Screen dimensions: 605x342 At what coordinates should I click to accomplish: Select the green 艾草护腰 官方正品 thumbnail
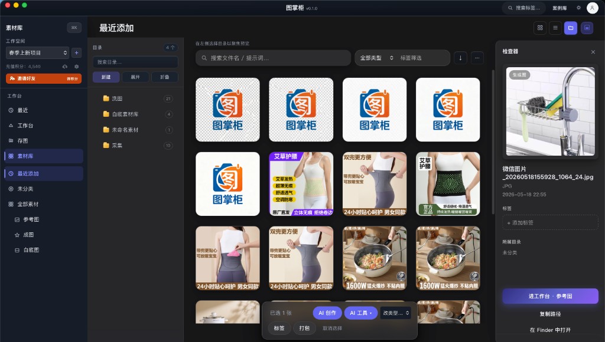coord(448,184)
